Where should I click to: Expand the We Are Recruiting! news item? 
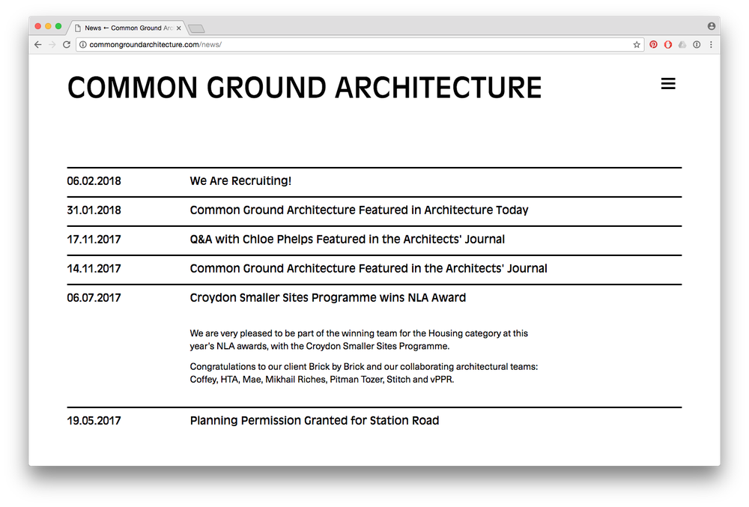[x=240, y=181]
